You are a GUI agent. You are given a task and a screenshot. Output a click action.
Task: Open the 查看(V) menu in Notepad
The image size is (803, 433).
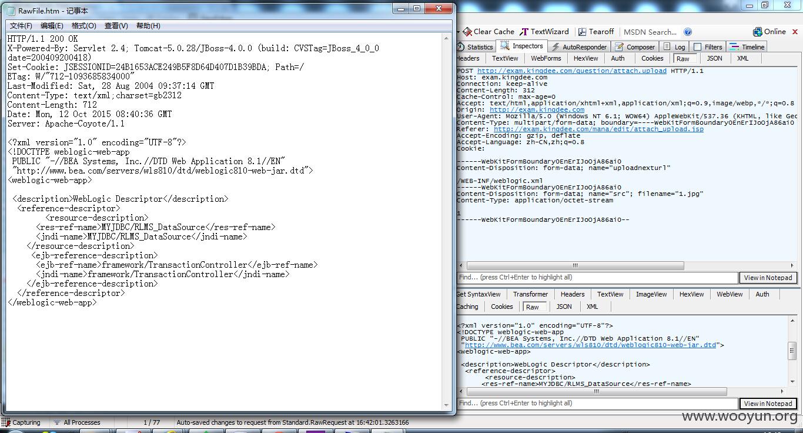coord(116,26)
